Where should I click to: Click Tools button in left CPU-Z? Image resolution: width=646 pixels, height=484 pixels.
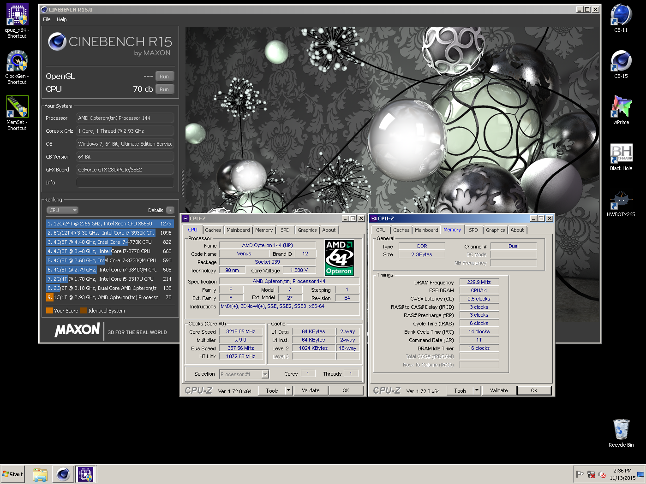(x=272, y=390)
